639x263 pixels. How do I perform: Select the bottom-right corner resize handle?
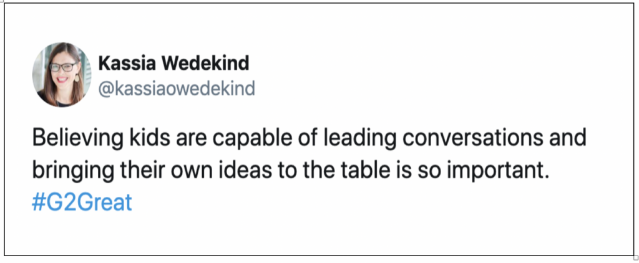(x=636, y=257)
